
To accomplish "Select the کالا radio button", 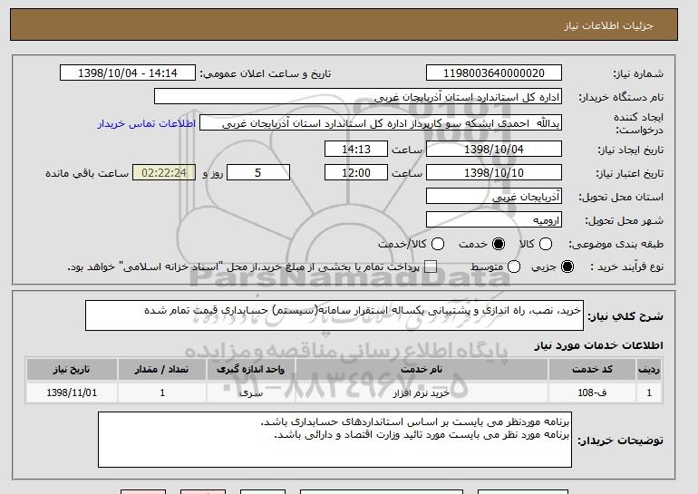I will pos(546,244).
